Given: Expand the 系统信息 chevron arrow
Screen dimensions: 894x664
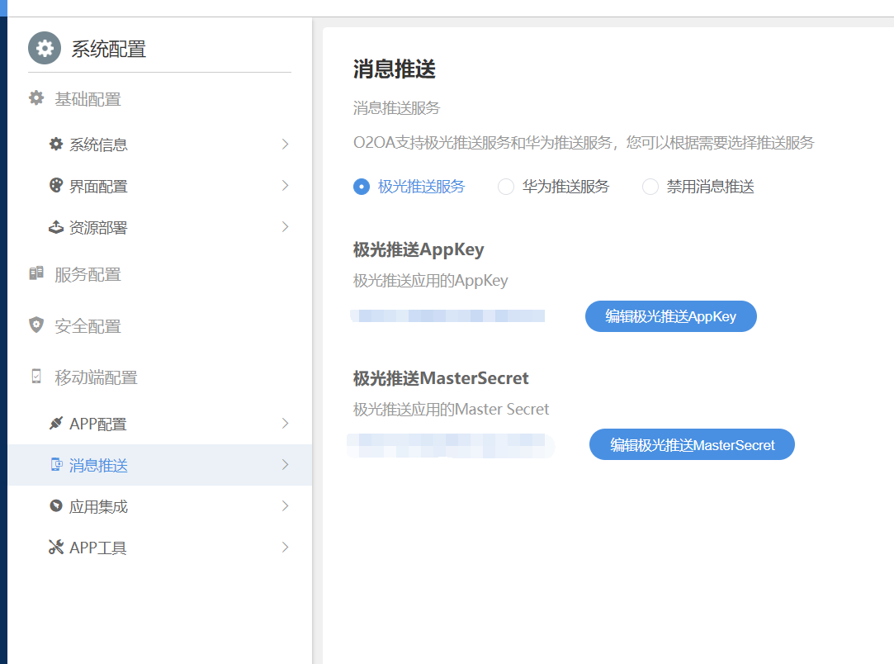Looking at the screenshot, I should [x=285, y=145].
